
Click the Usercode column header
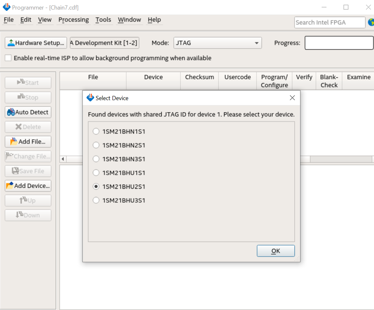(x=238, y=81)
